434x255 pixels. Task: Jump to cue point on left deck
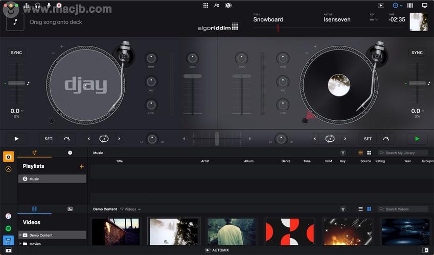pos(66,139)
